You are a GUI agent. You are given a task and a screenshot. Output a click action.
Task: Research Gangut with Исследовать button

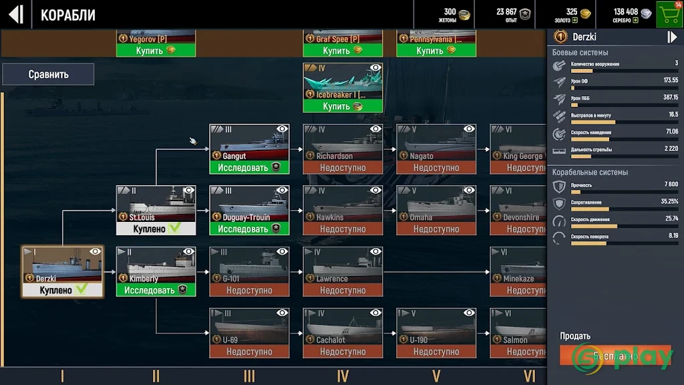click(x=249, y=168)
